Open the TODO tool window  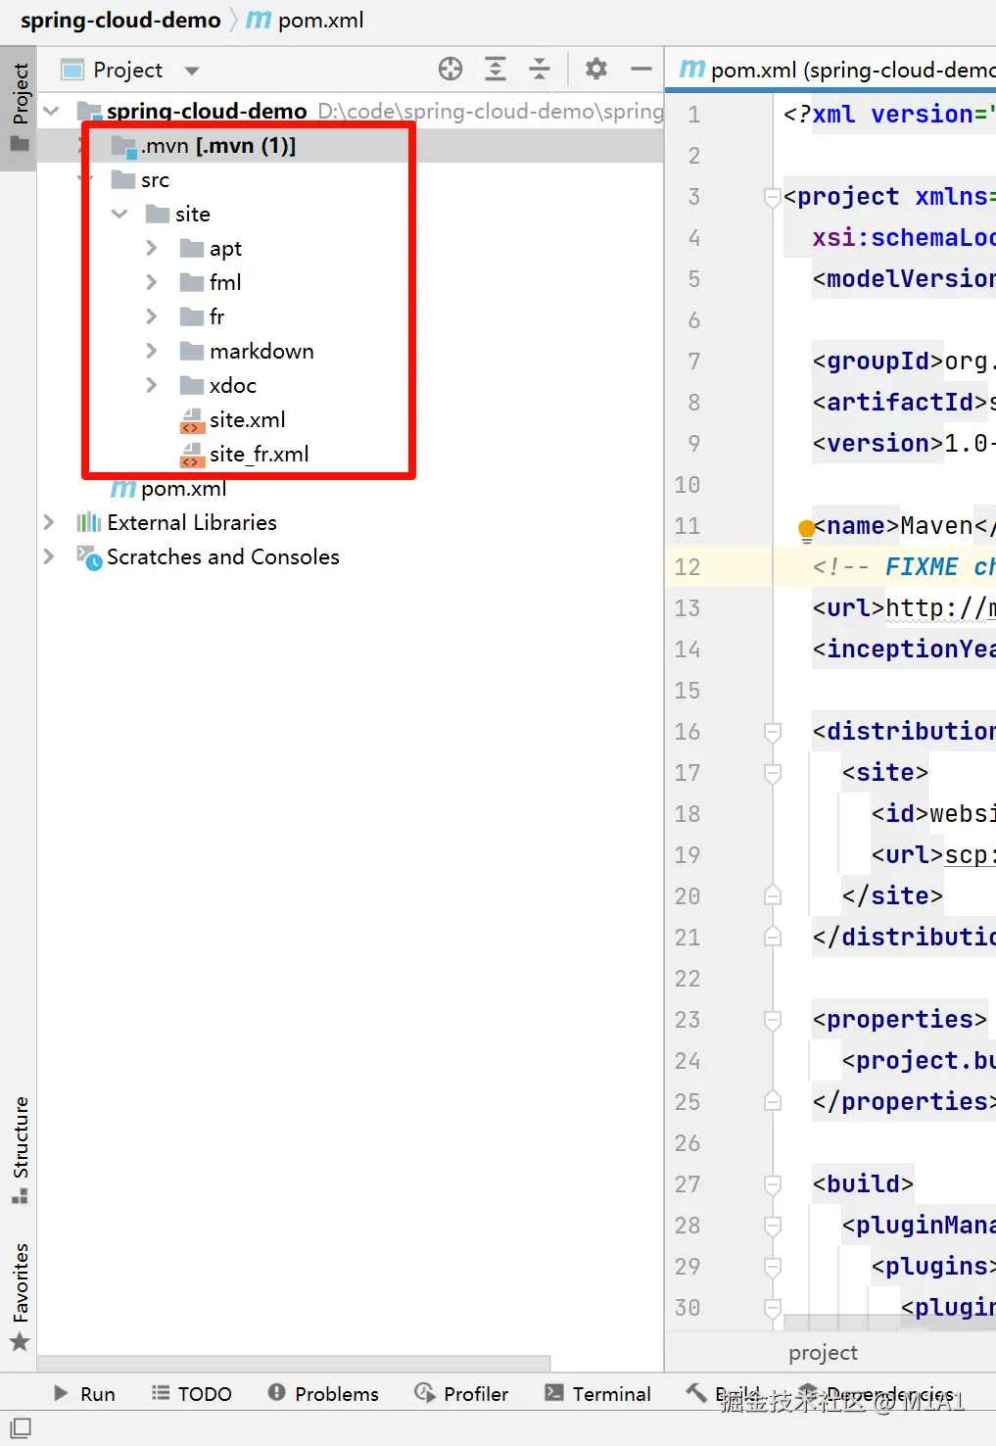(192, 1393)
